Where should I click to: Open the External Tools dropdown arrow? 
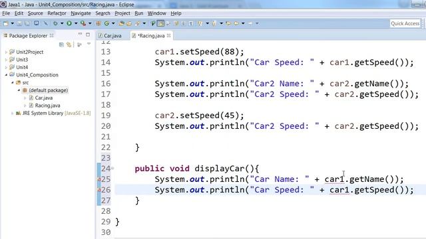pos(90,23)
